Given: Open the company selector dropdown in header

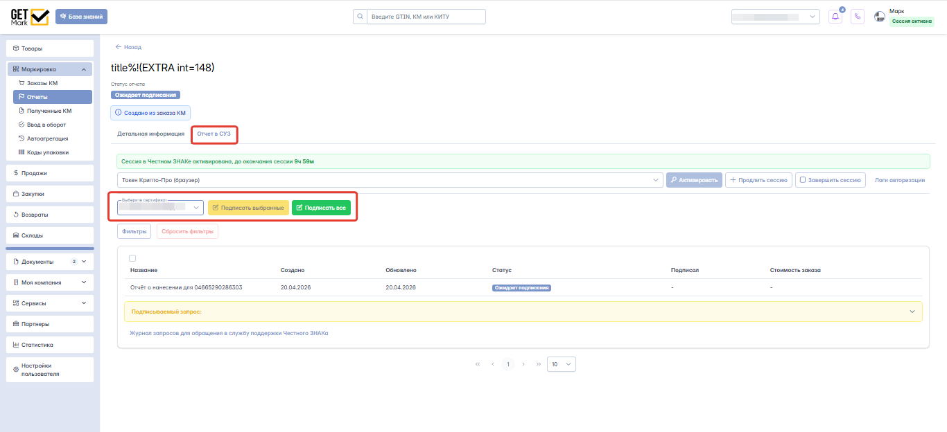Looking at the screenshot, I should coord(776,17).
